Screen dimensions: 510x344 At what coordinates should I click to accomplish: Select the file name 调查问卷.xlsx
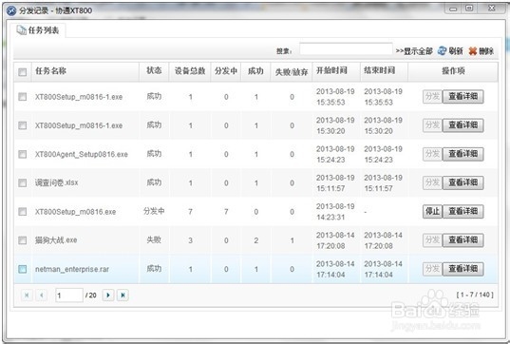pyautogui.click(x=57, y=182)
